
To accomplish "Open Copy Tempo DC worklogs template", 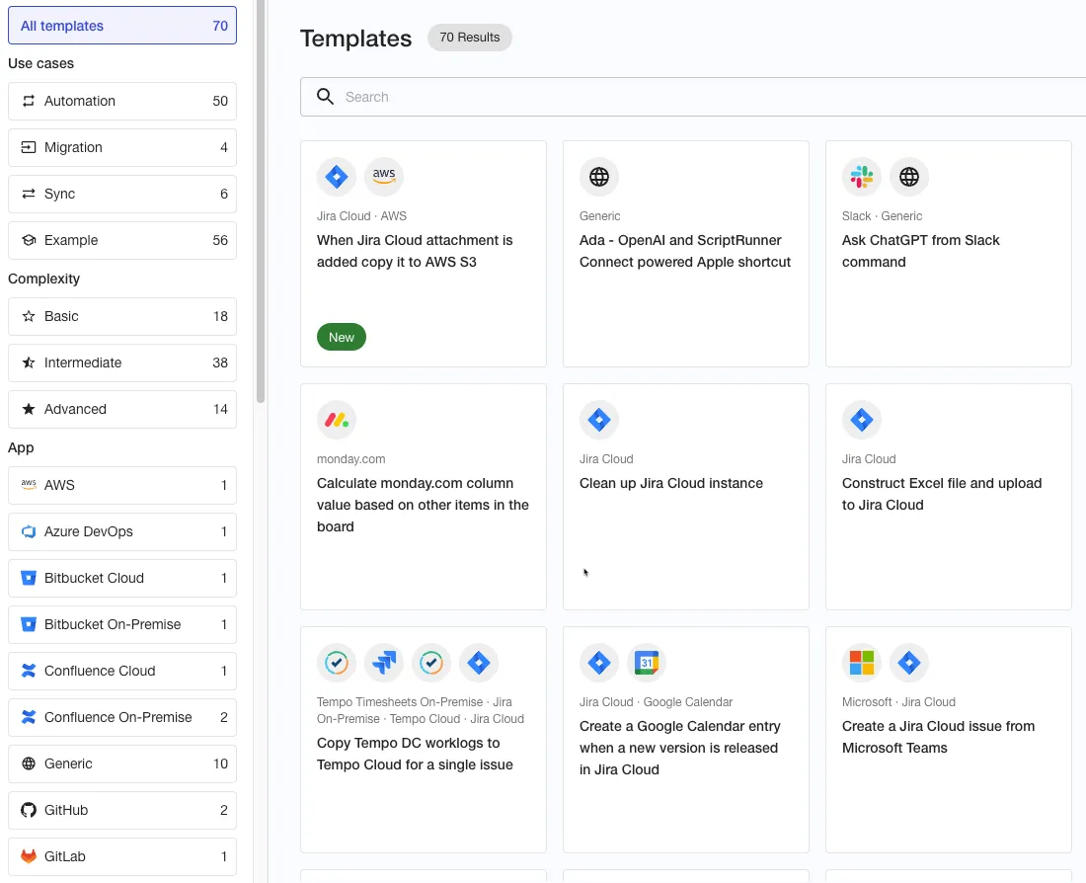I will click(424, 740).
